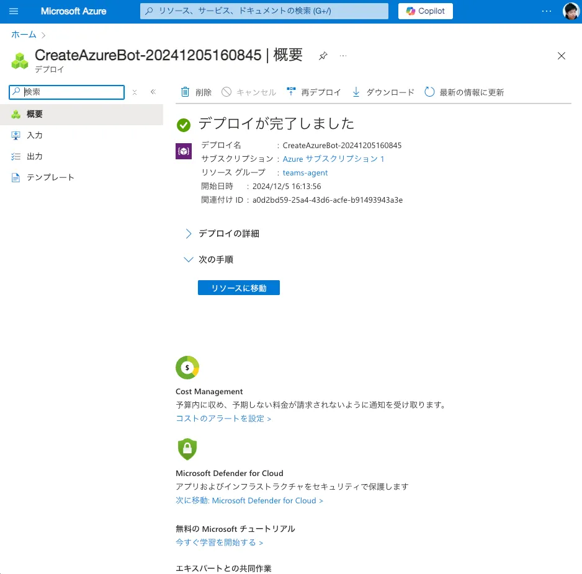Open 今すぐ学習を開始する link
This screenshot has height=574, width=582.
click(x=220, y=542)
